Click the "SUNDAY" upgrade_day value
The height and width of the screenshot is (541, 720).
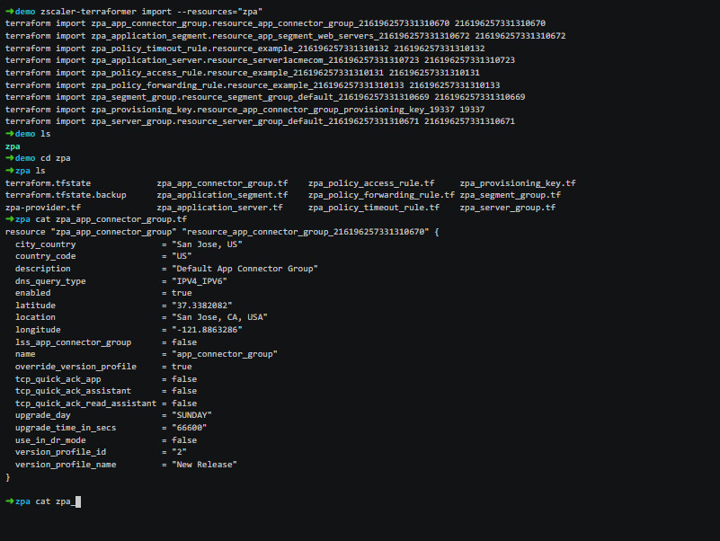click(192, 414)
